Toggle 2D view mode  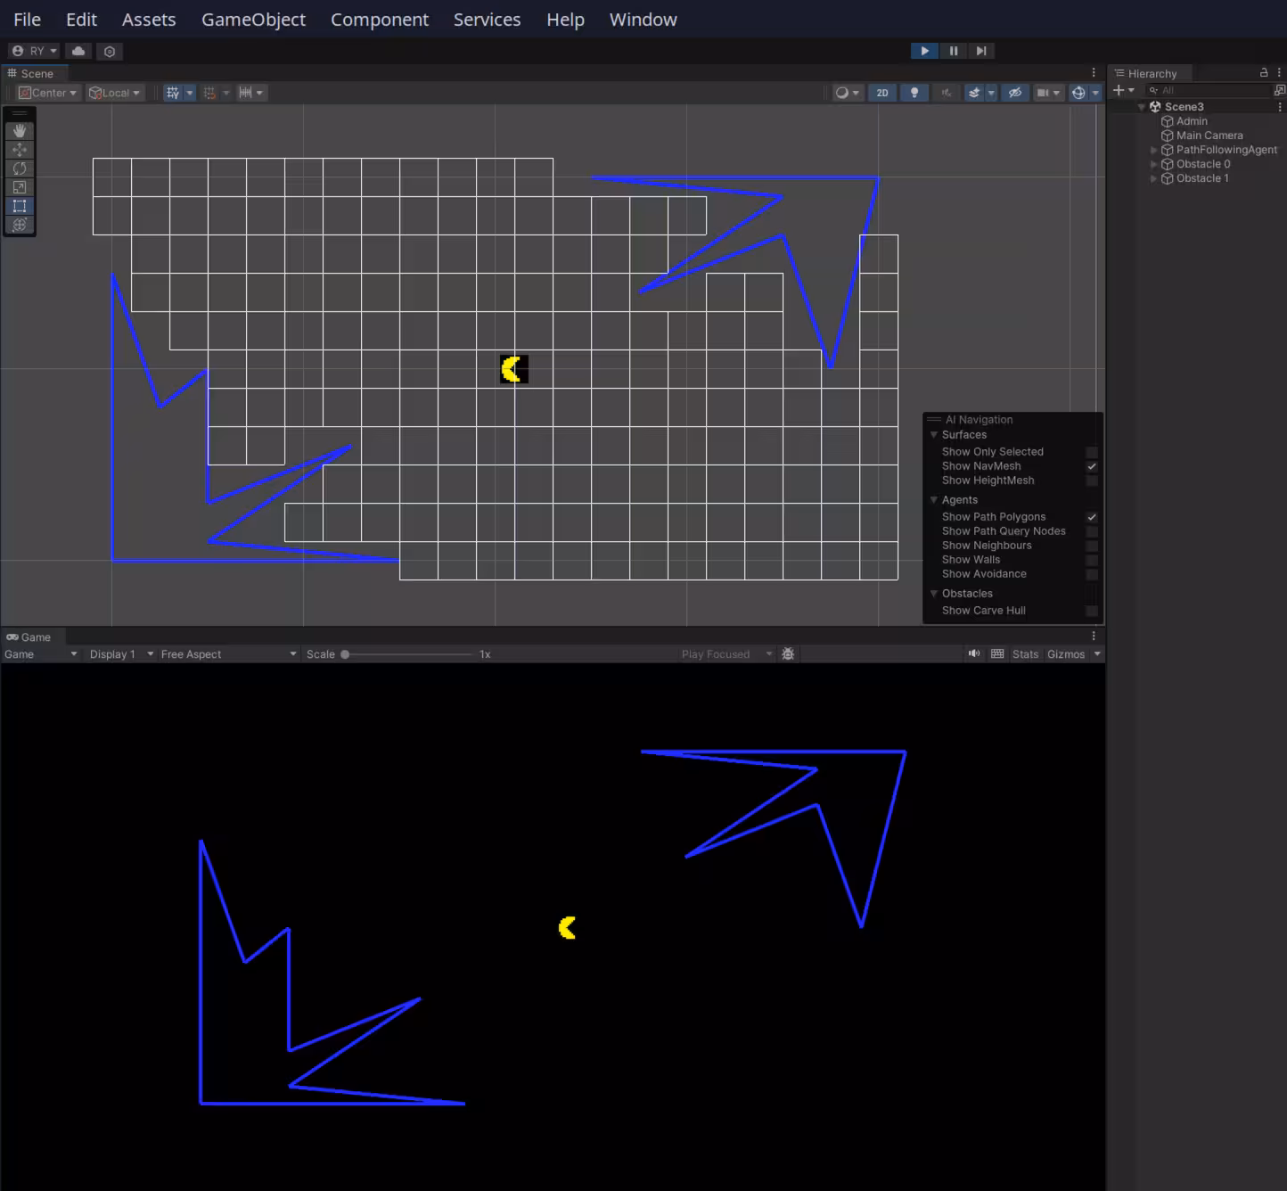(x=882, y=93)
